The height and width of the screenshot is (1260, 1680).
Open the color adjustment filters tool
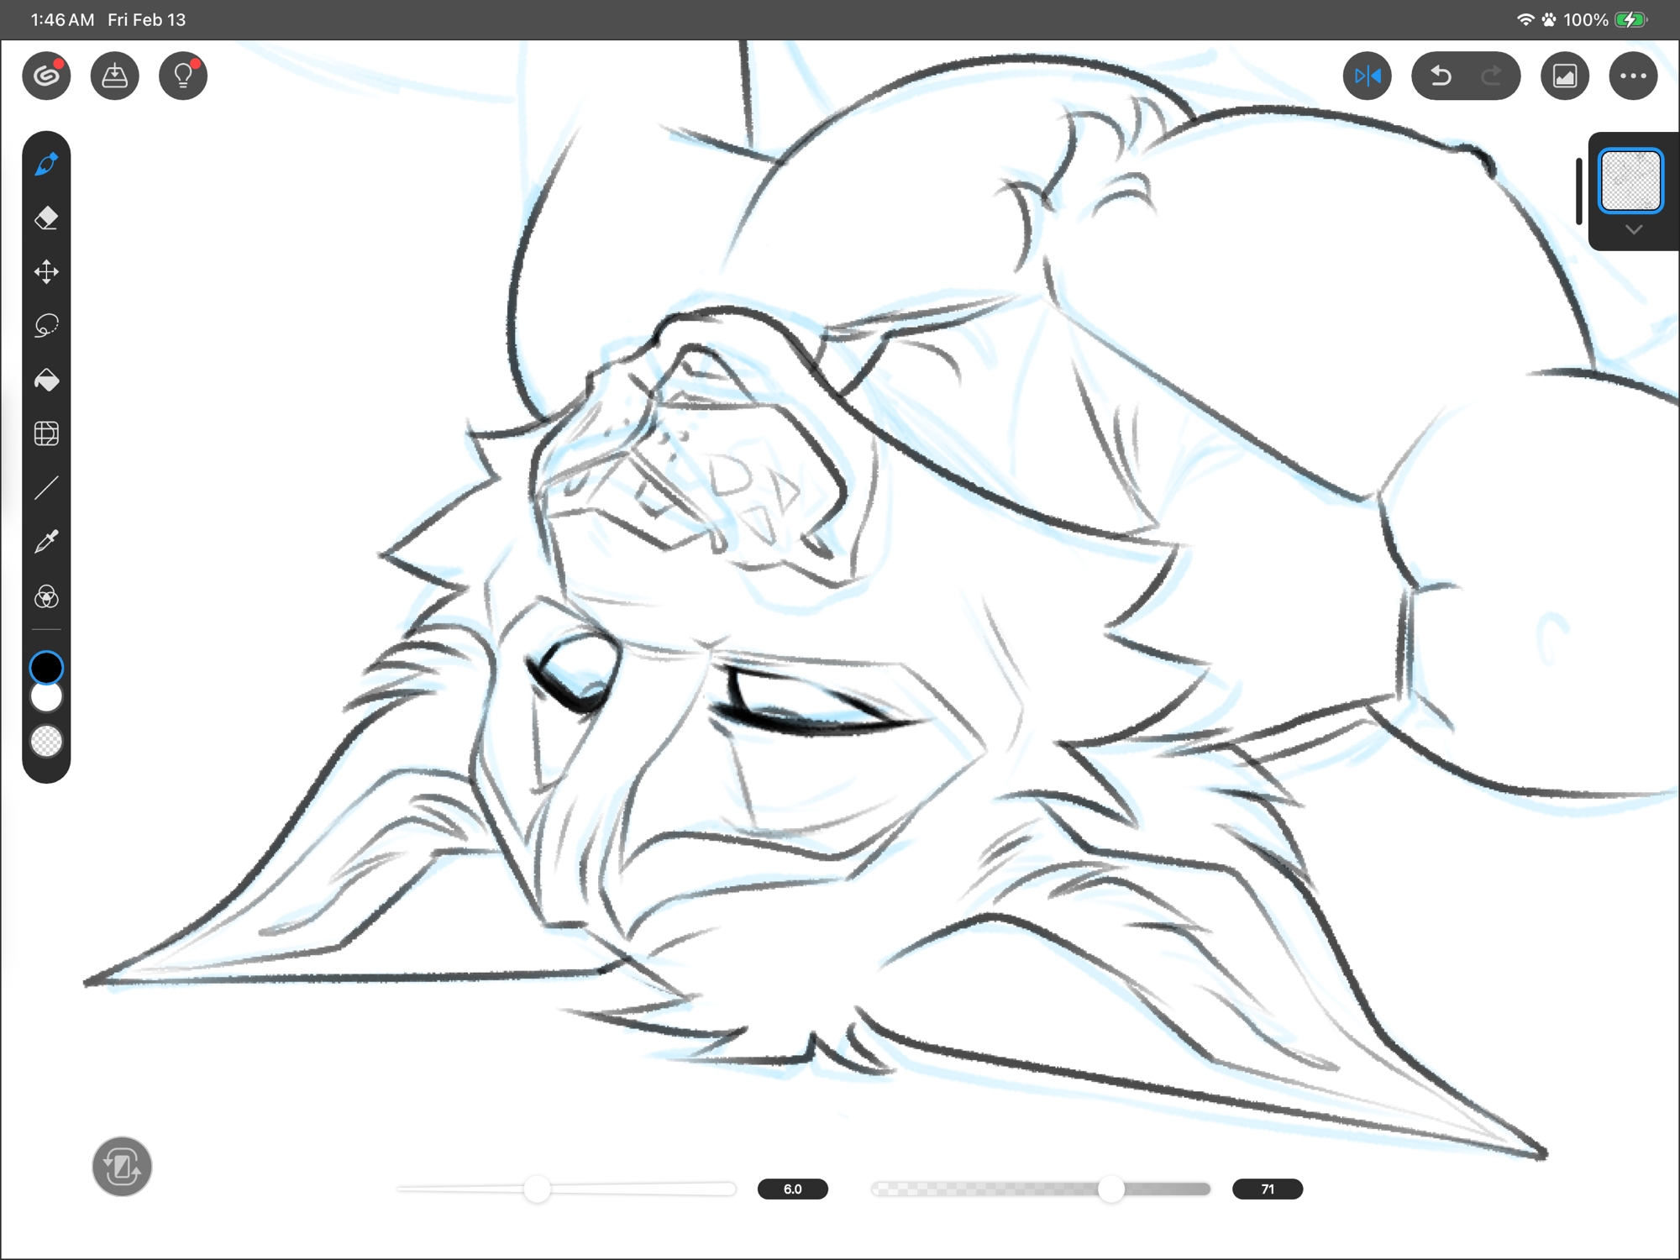[x=46, y=596]
